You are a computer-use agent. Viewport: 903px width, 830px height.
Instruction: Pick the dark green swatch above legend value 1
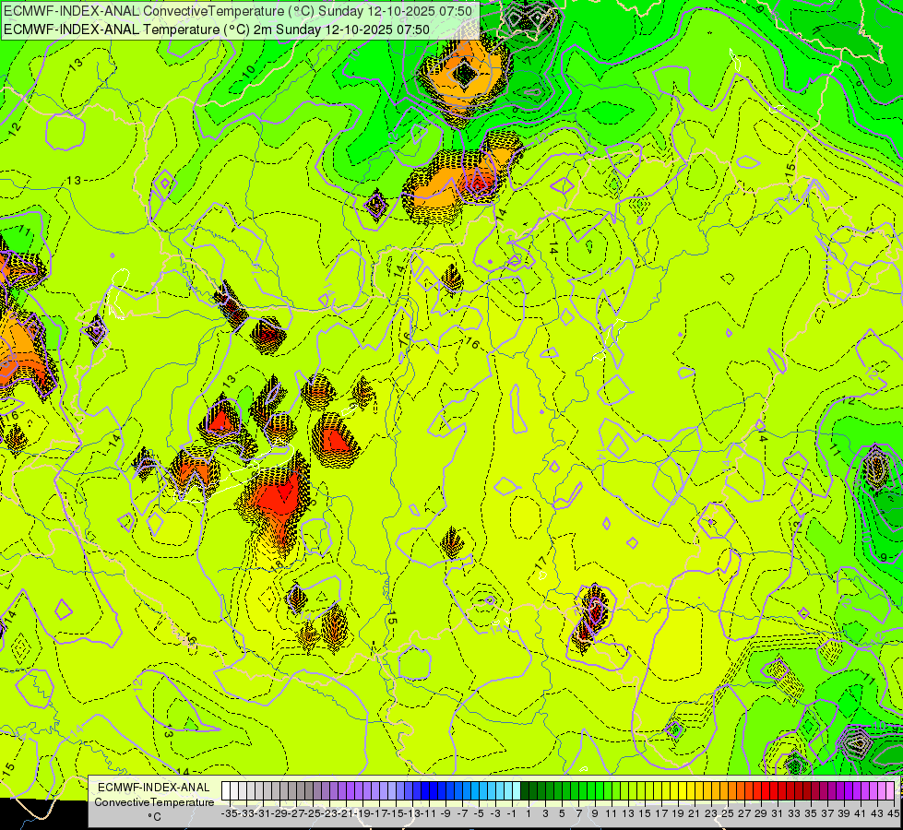[525, 791]
